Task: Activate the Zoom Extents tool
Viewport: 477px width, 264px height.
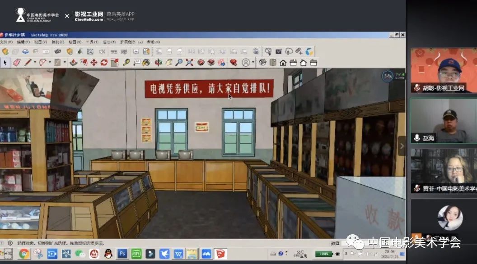Action: coord(189,63)
